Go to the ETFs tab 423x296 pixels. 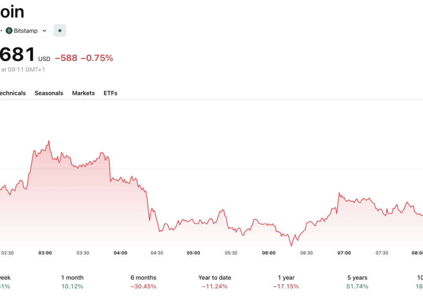pos(110,93)
